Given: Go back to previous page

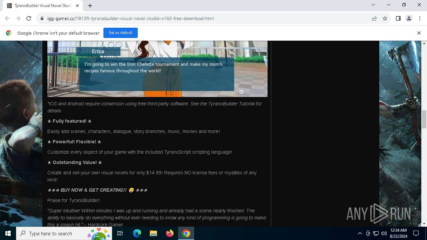Looking at the screenshot, I should pyautogui.click(x=7, y=18).
